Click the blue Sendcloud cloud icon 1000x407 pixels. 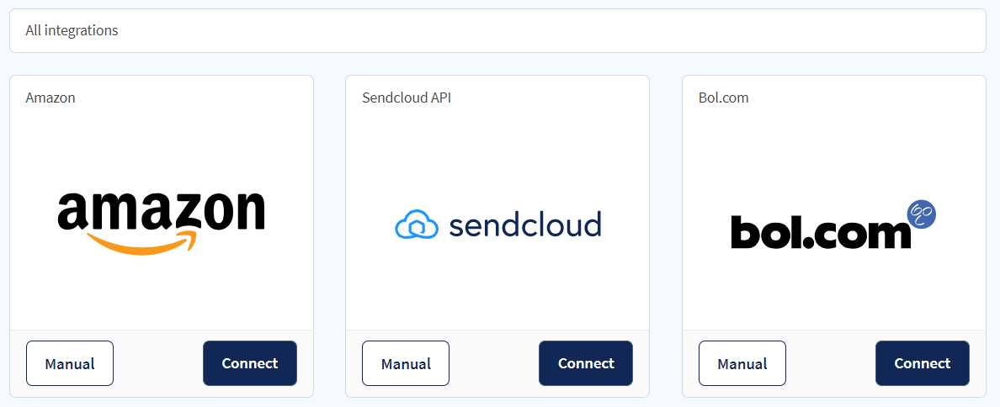coord(418,225)
